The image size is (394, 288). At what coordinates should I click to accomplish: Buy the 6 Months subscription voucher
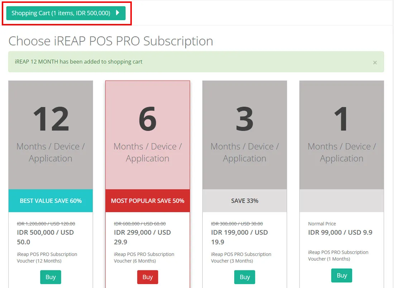148,277
